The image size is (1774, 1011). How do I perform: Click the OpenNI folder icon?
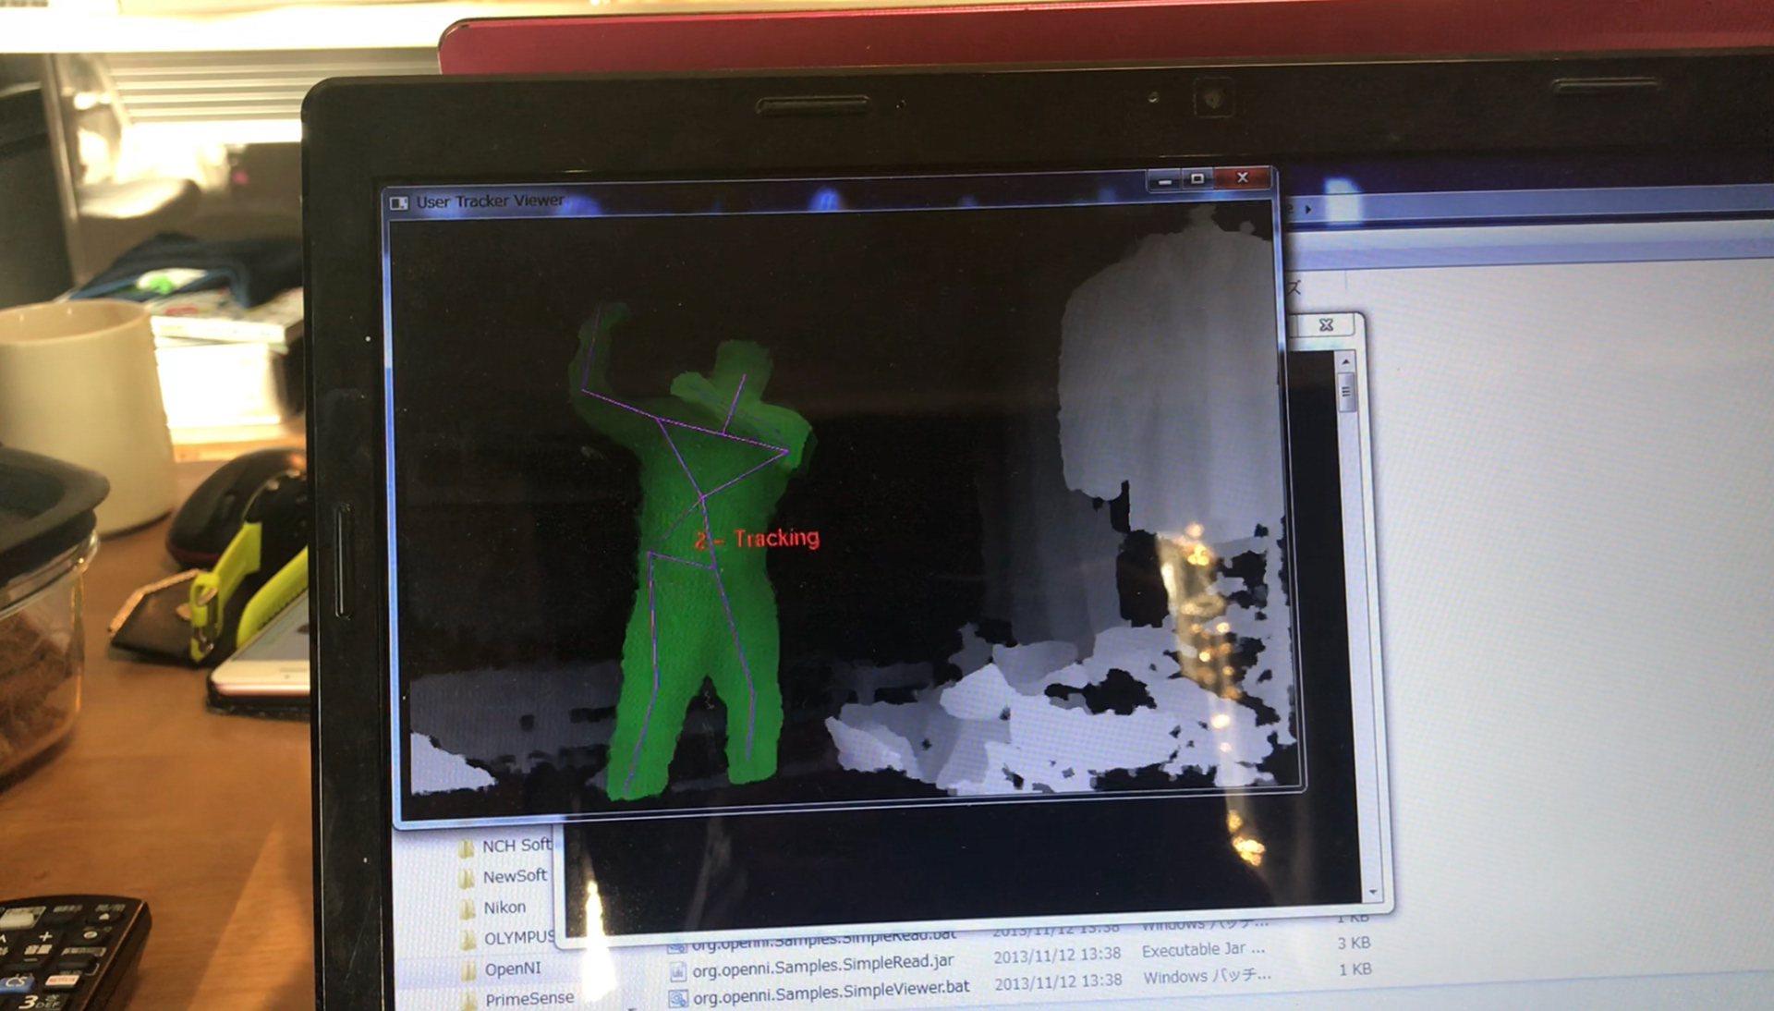click(468, 969)
